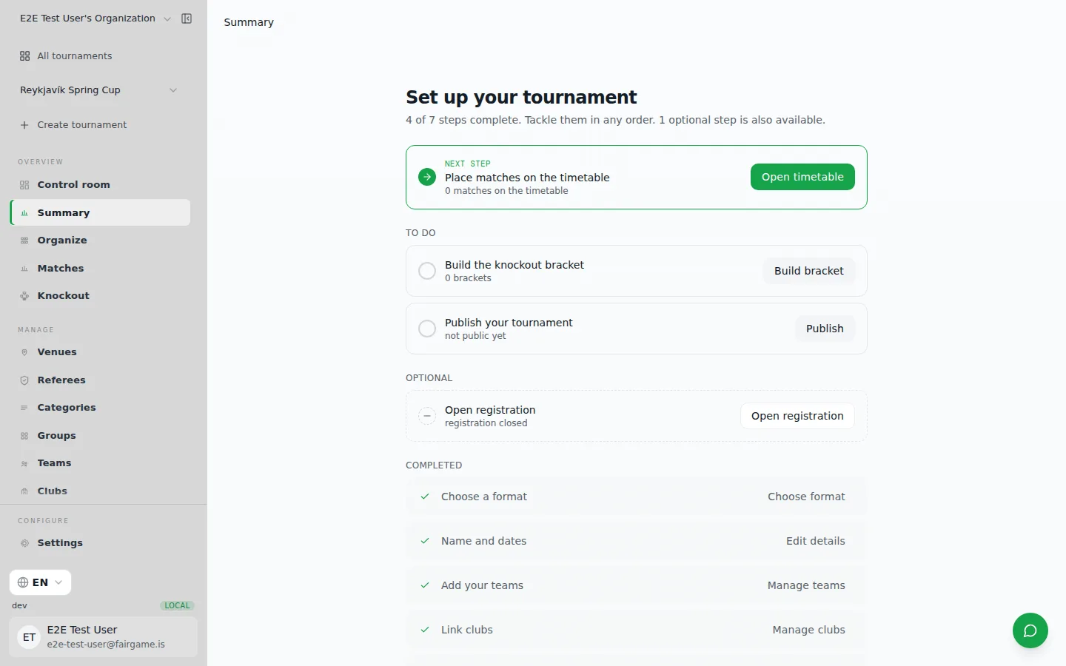Screen dimensions: 1066x666
Task: Click Manage clubs link
Action: point(808,630)
